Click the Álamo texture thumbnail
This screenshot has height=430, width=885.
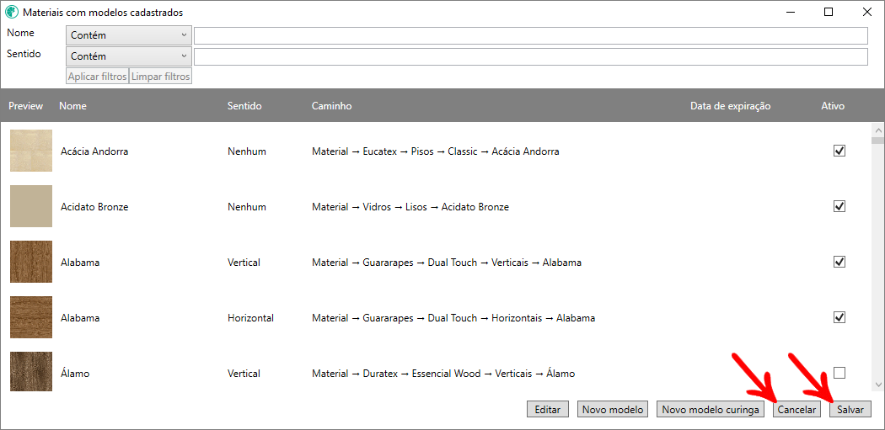pos(31,372)
